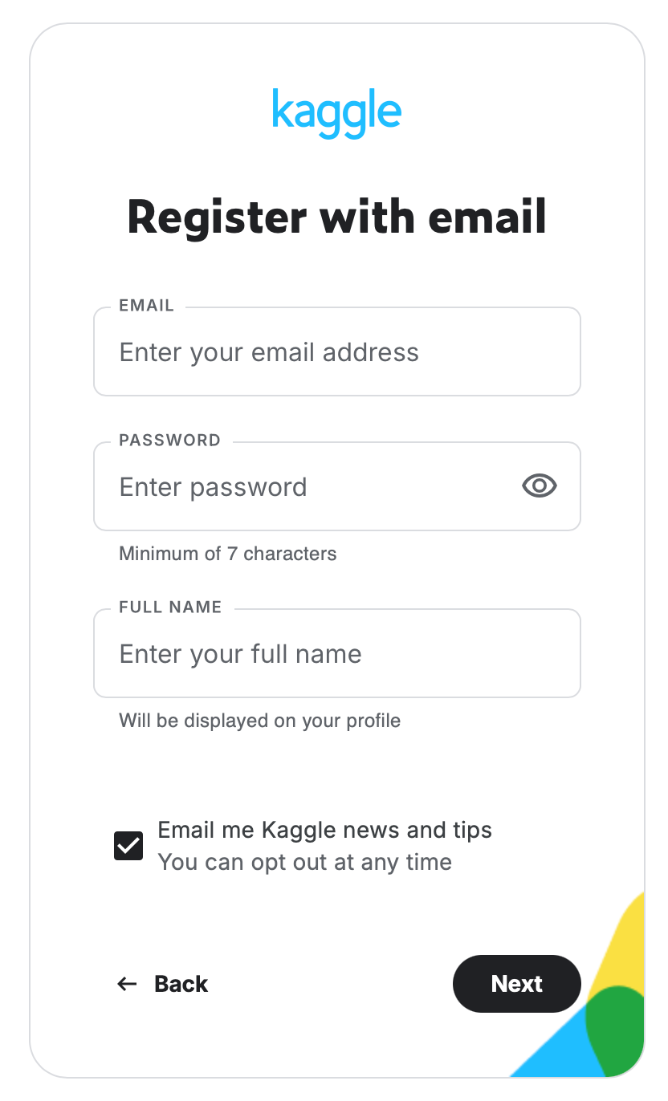The image size is (668, 1101).
Task: Click the EMAIL field label
Action: (x=146, y=306)
